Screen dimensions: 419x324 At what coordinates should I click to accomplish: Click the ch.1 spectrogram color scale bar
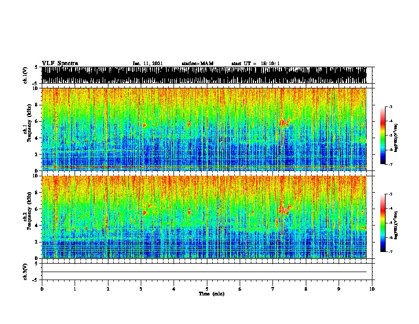(x=382, y=136)
